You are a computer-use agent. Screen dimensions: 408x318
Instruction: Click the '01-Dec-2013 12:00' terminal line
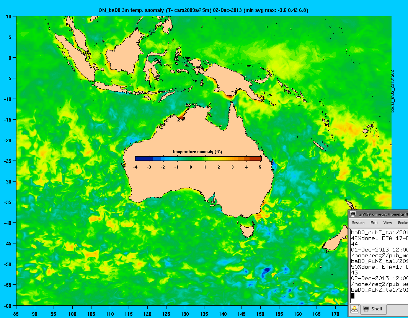click(x=379, y=250)
